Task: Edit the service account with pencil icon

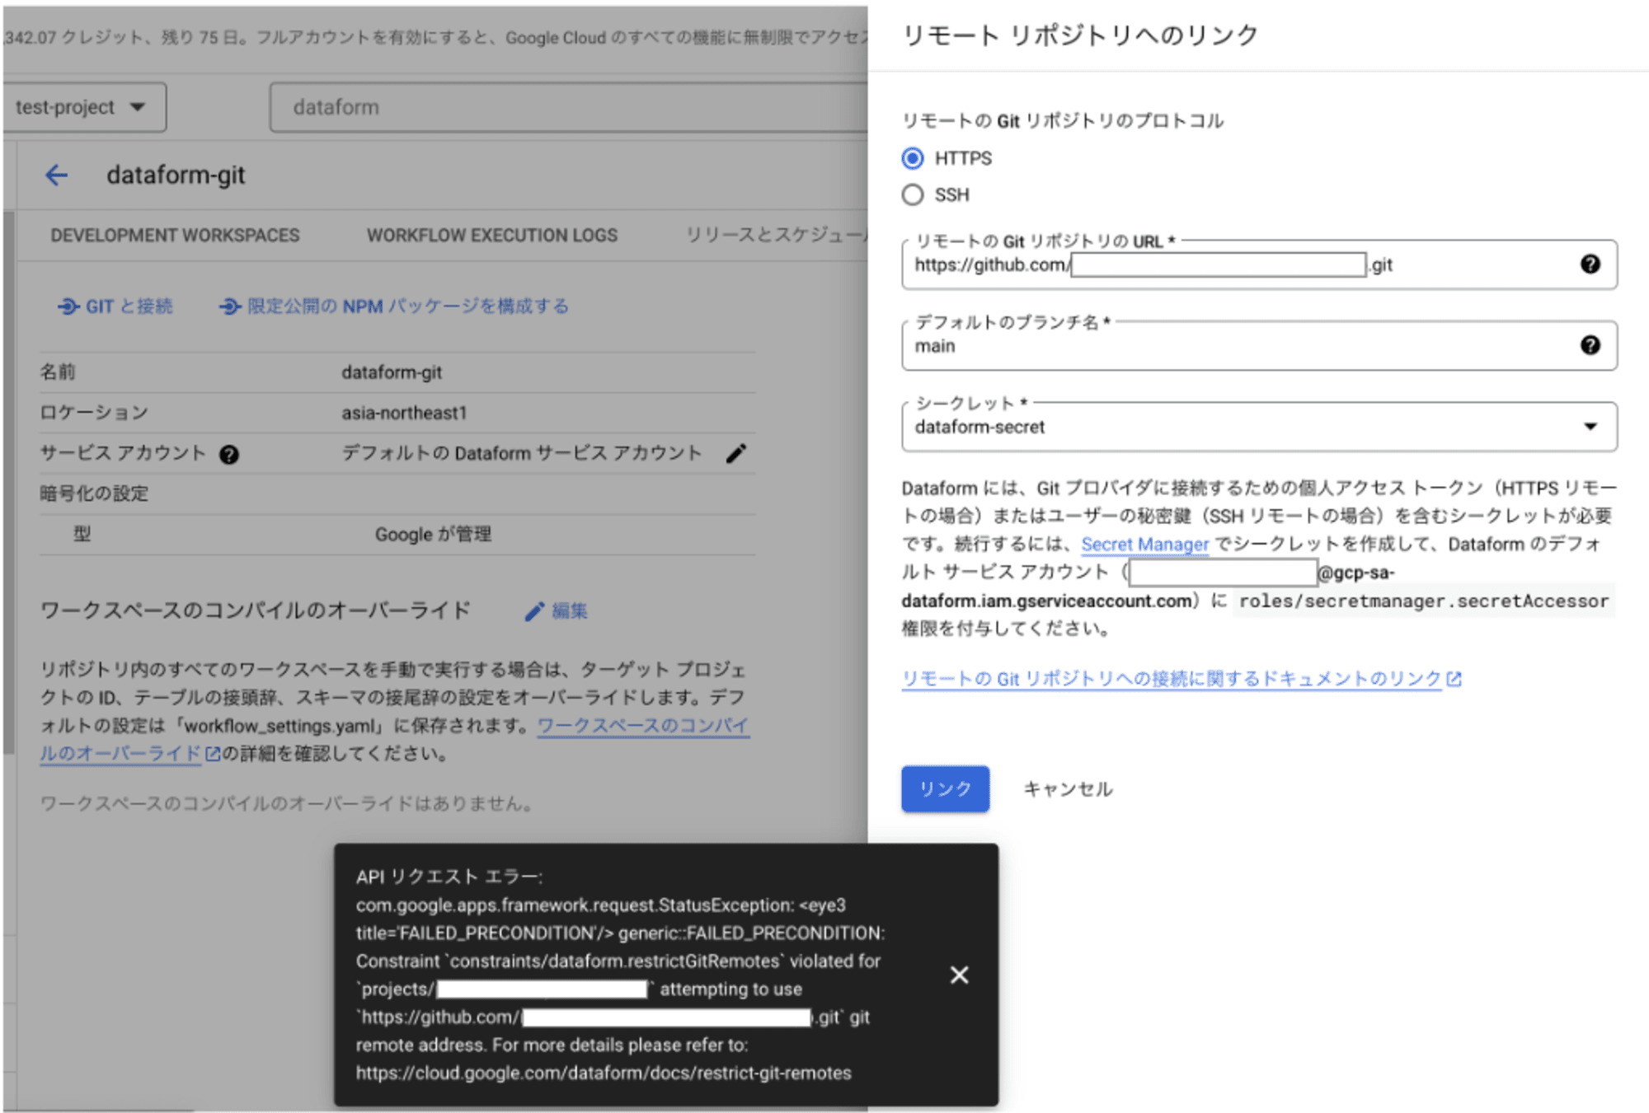Action: tap(735, 453)
